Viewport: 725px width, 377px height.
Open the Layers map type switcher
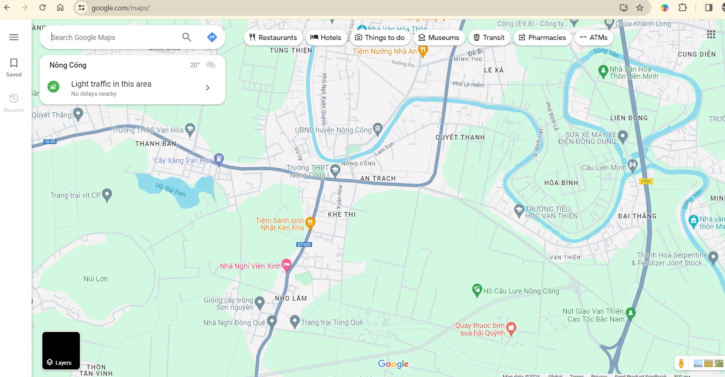tap(61, 351)
